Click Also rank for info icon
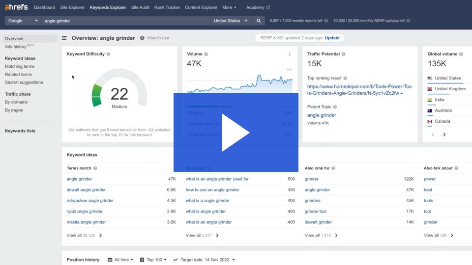Screen dimensions: 472x265 click(x=333, y=168)
